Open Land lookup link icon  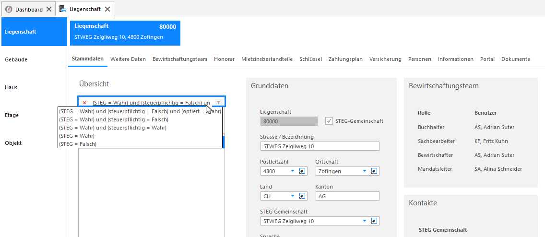(302, 196)
